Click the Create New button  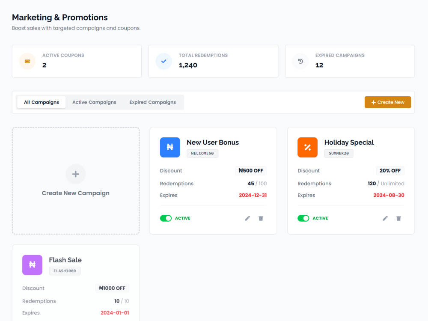[388, 102]
